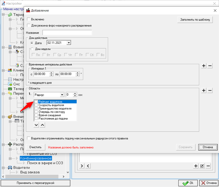Click the Настройки window "Отмена" button
Screen dimensions: 219x187
tap(209, 183)
